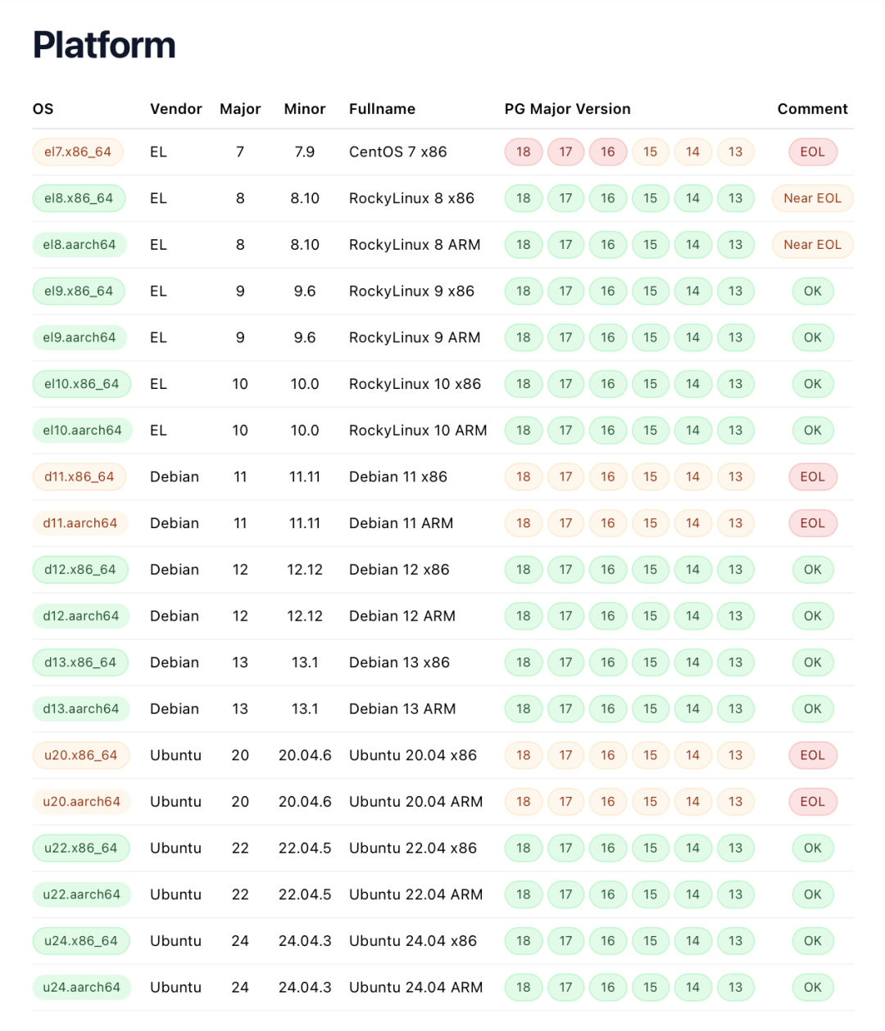This screenshot has height=1031, width=885.
Task: Click the Vendor column header
Action: point(176,109)
